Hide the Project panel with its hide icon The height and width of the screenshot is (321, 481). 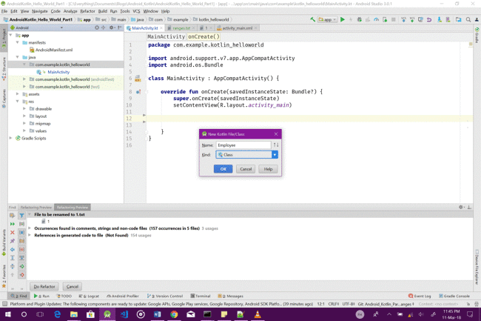(x=120, y=27)
